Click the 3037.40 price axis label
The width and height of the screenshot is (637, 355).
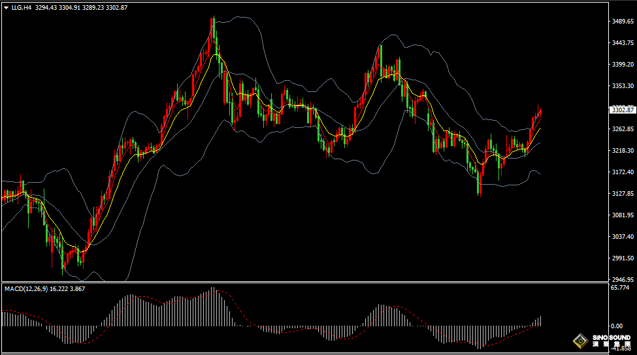point(623,237)
